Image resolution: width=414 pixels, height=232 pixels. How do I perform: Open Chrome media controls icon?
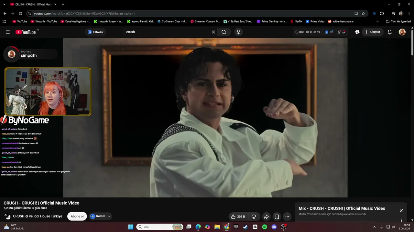pyautogui.click(x=393, y=14)
